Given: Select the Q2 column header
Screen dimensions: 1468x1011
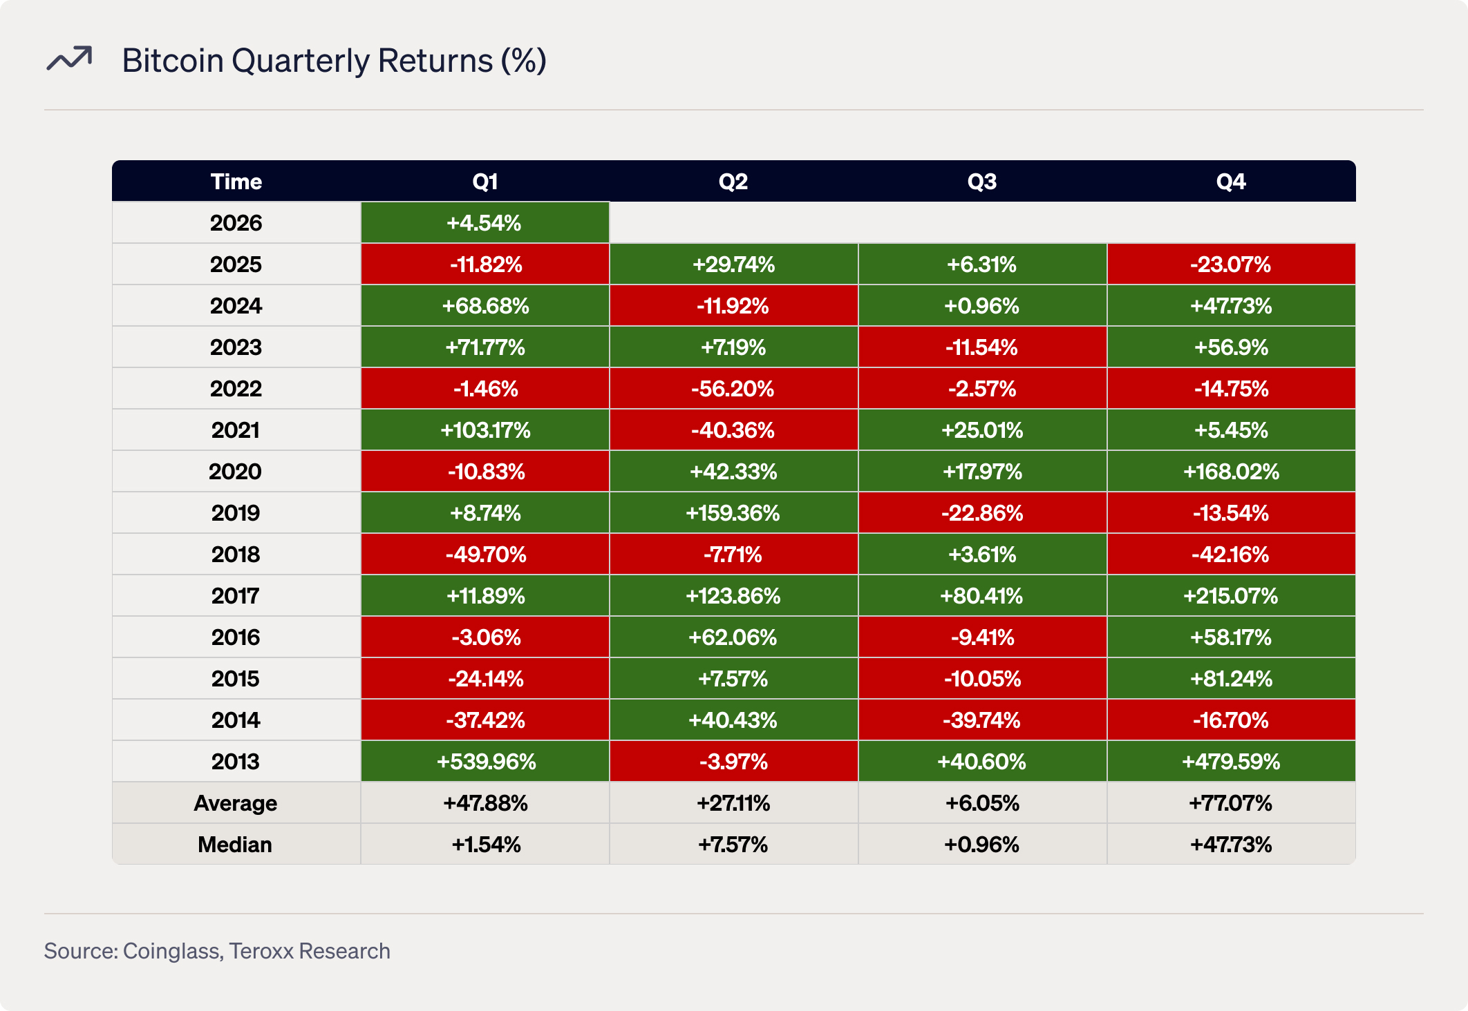Looking at the screenshot, I should 733,182.
